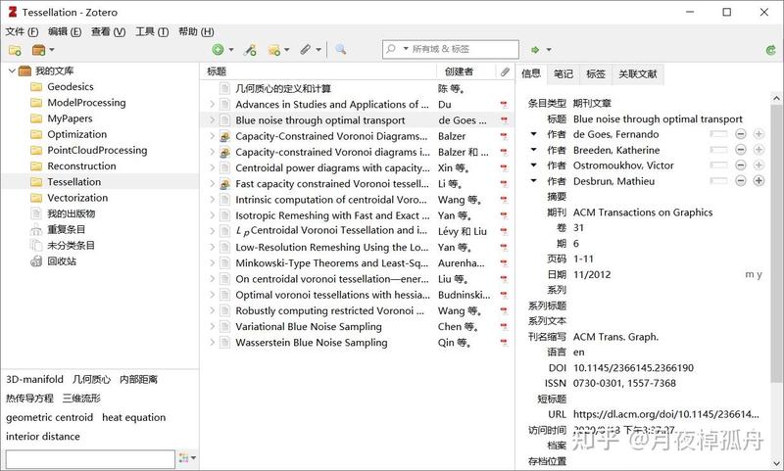Open search mode dropdown in search box

point(406,48)
